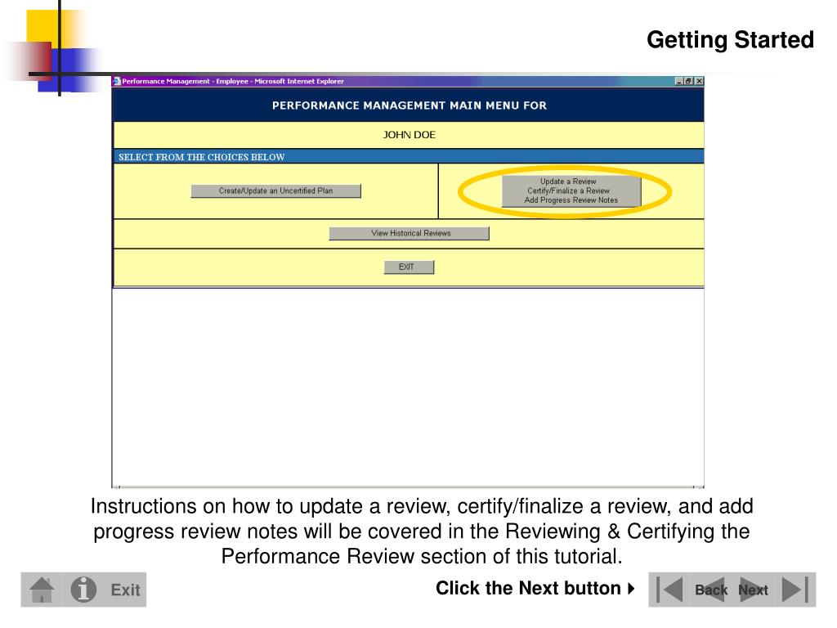This screenshot has height=628, width=837.
Task: Exit the tutorial using the Exit button
Action: tap(125, 590)
